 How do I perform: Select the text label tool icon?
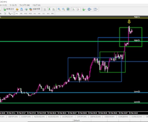coord(5,13)
